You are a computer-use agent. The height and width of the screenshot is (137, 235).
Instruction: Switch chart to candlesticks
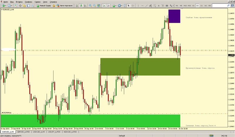coord(81,6)
